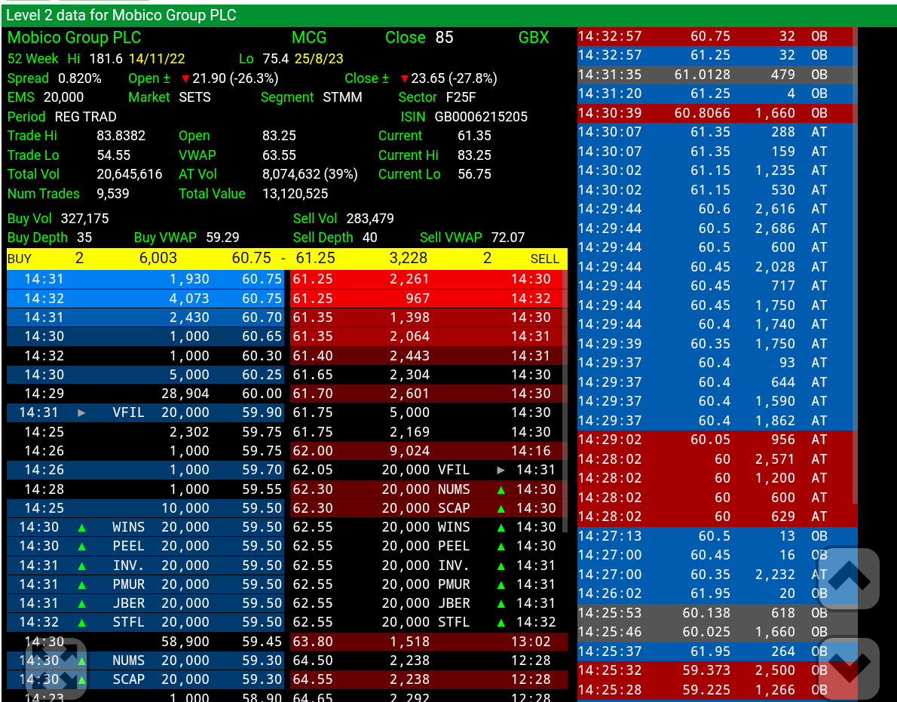Click the GBX currency label

[x=534, y=38]
